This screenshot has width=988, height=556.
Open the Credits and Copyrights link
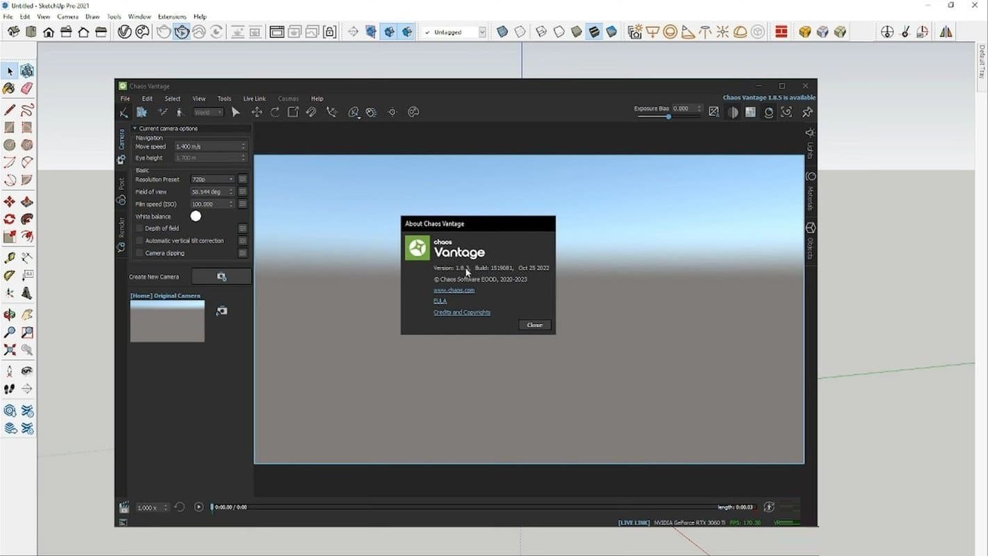click(x=462, y=312)
